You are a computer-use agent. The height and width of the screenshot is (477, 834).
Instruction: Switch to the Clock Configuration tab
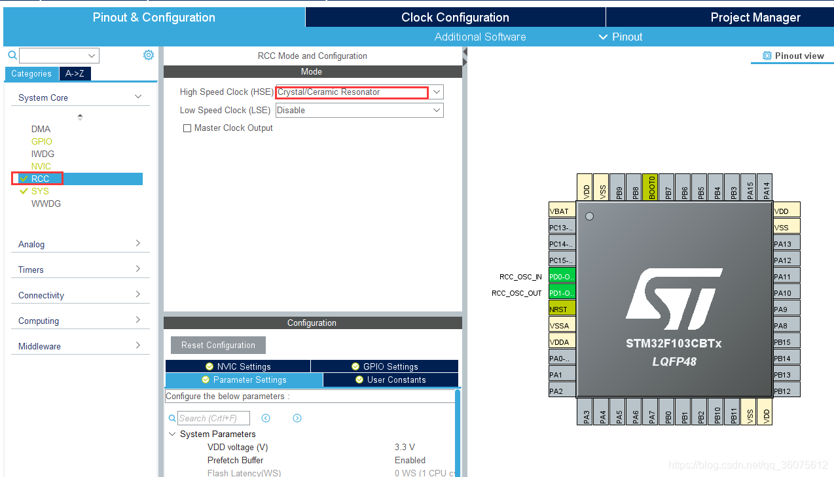click(x=455, y=17)
